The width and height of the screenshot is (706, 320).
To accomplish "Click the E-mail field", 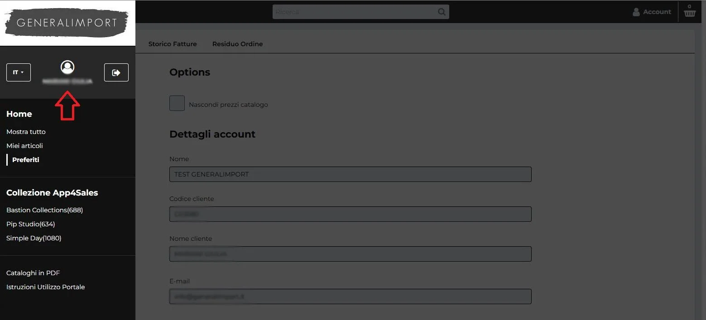I will pyautogui.click(x=350, y=296).
